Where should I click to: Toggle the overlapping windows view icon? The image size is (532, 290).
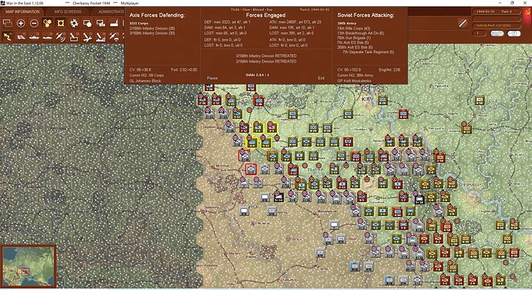click(8, 23)
